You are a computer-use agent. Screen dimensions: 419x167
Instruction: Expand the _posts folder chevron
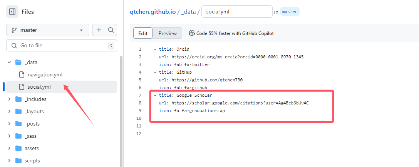pos(9,124)
